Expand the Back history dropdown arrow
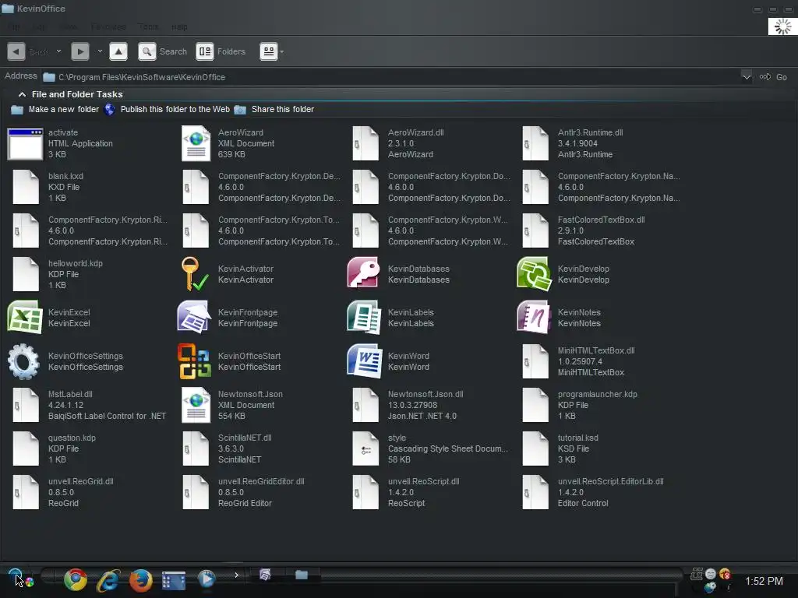798x598 pixels. (58, 51)
